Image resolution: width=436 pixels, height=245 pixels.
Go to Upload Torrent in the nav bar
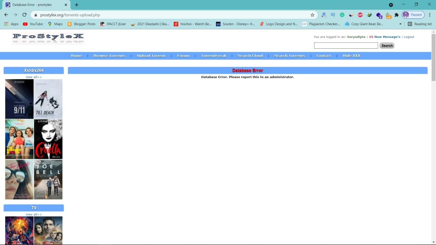click(151, 56)
